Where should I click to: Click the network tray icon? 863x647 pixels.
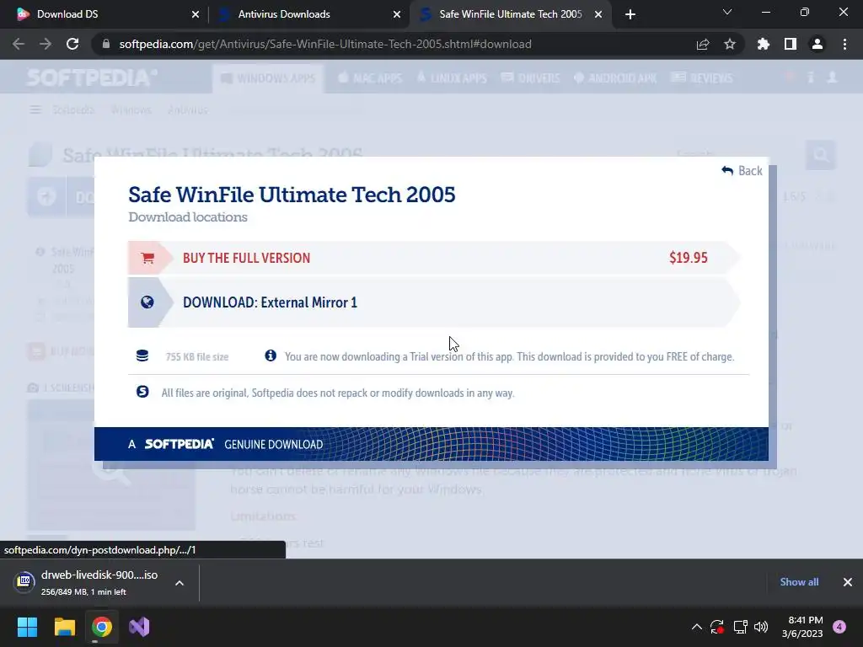pyautogui.click(x=740, y=627)
